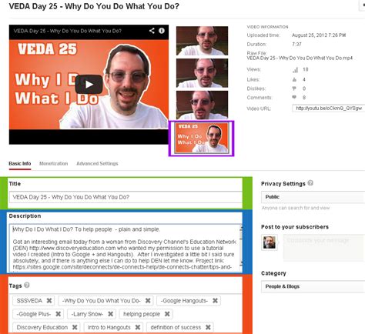Click the page heading VEDA Day 25
365x334 pixels.
pyautogui.click(x=94, y=6)
